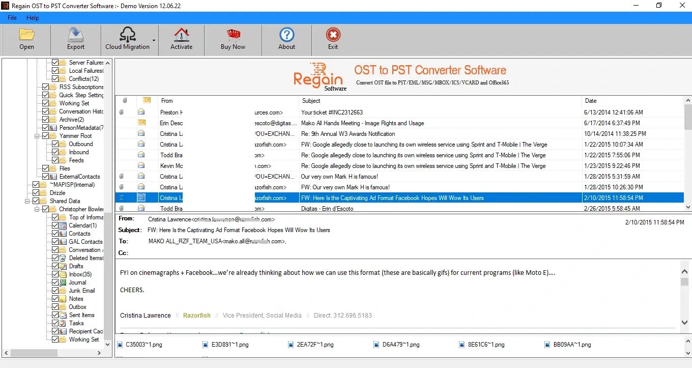Open the Help menu
This screenshot has width=692, height=368.
33,18
